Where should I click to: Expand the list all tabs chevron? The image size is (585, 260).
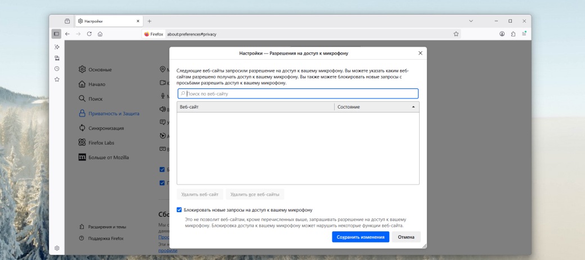click(471, 21)
